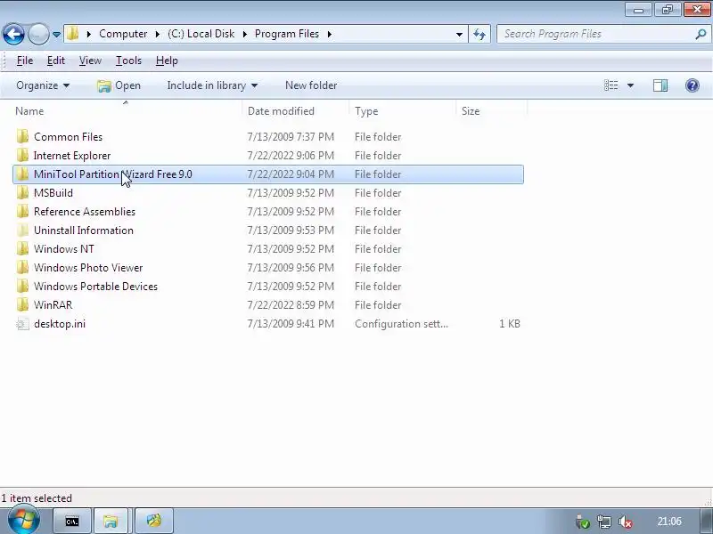Screen dimensions: 713x534
Task: Open Include in library dropdown
Action: click(212, 85)
